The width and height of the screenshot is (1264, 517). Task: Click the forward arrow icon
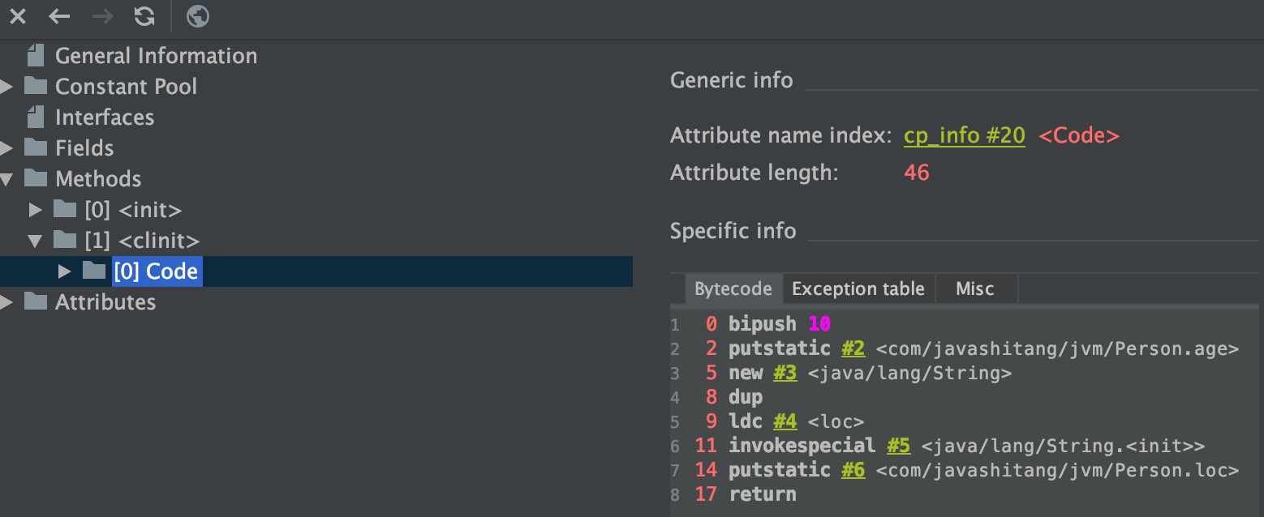[102, 16]
